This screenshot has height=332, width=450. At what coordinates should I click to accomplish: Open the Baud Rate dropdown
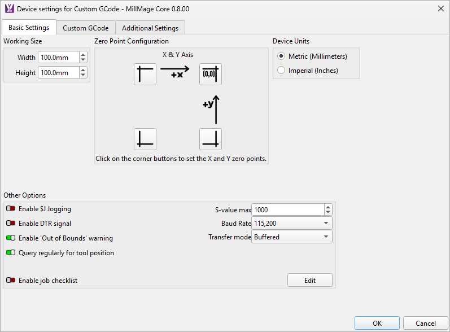click(x=292, y=224)
